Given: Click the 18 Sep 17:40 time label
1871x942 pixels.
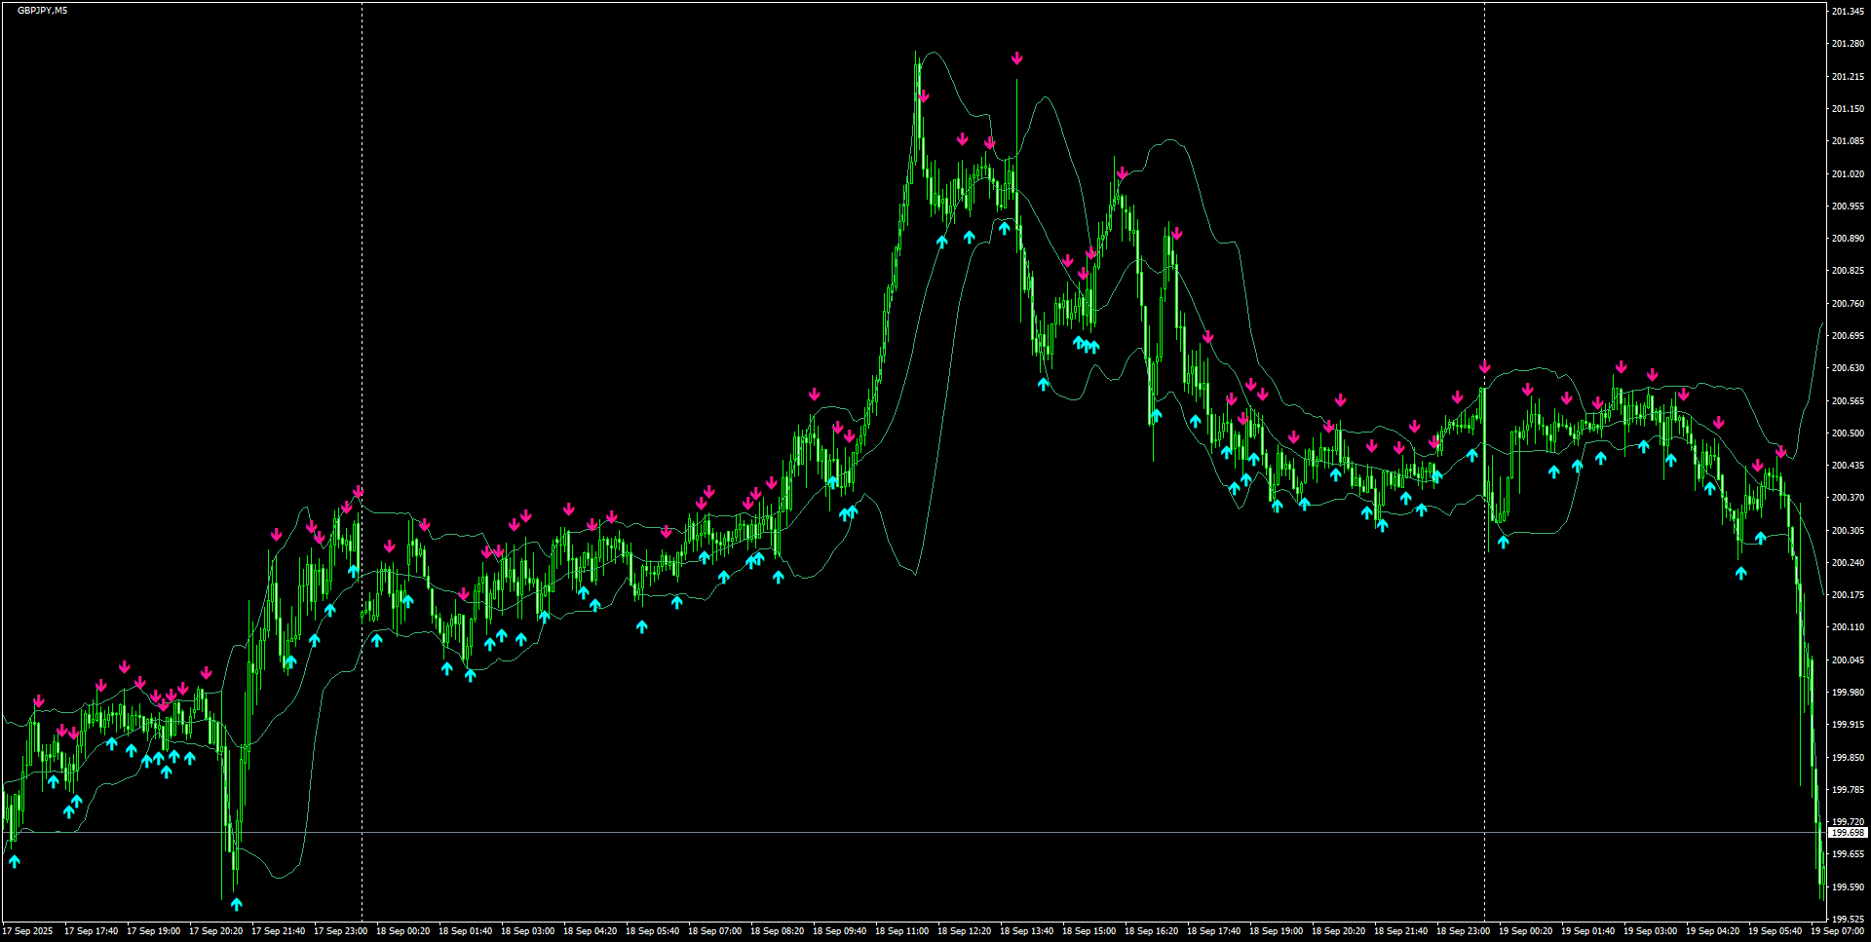Looking at the screenshot, I should point(1213,931).
